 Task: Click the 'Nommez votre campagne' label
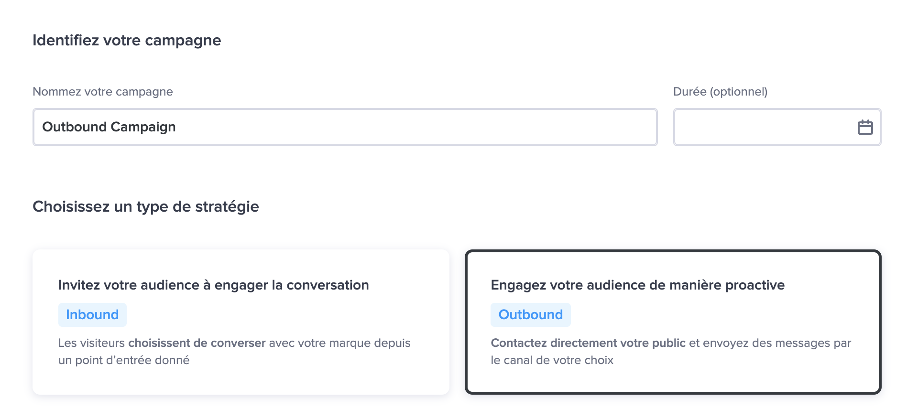click(103, 92)
